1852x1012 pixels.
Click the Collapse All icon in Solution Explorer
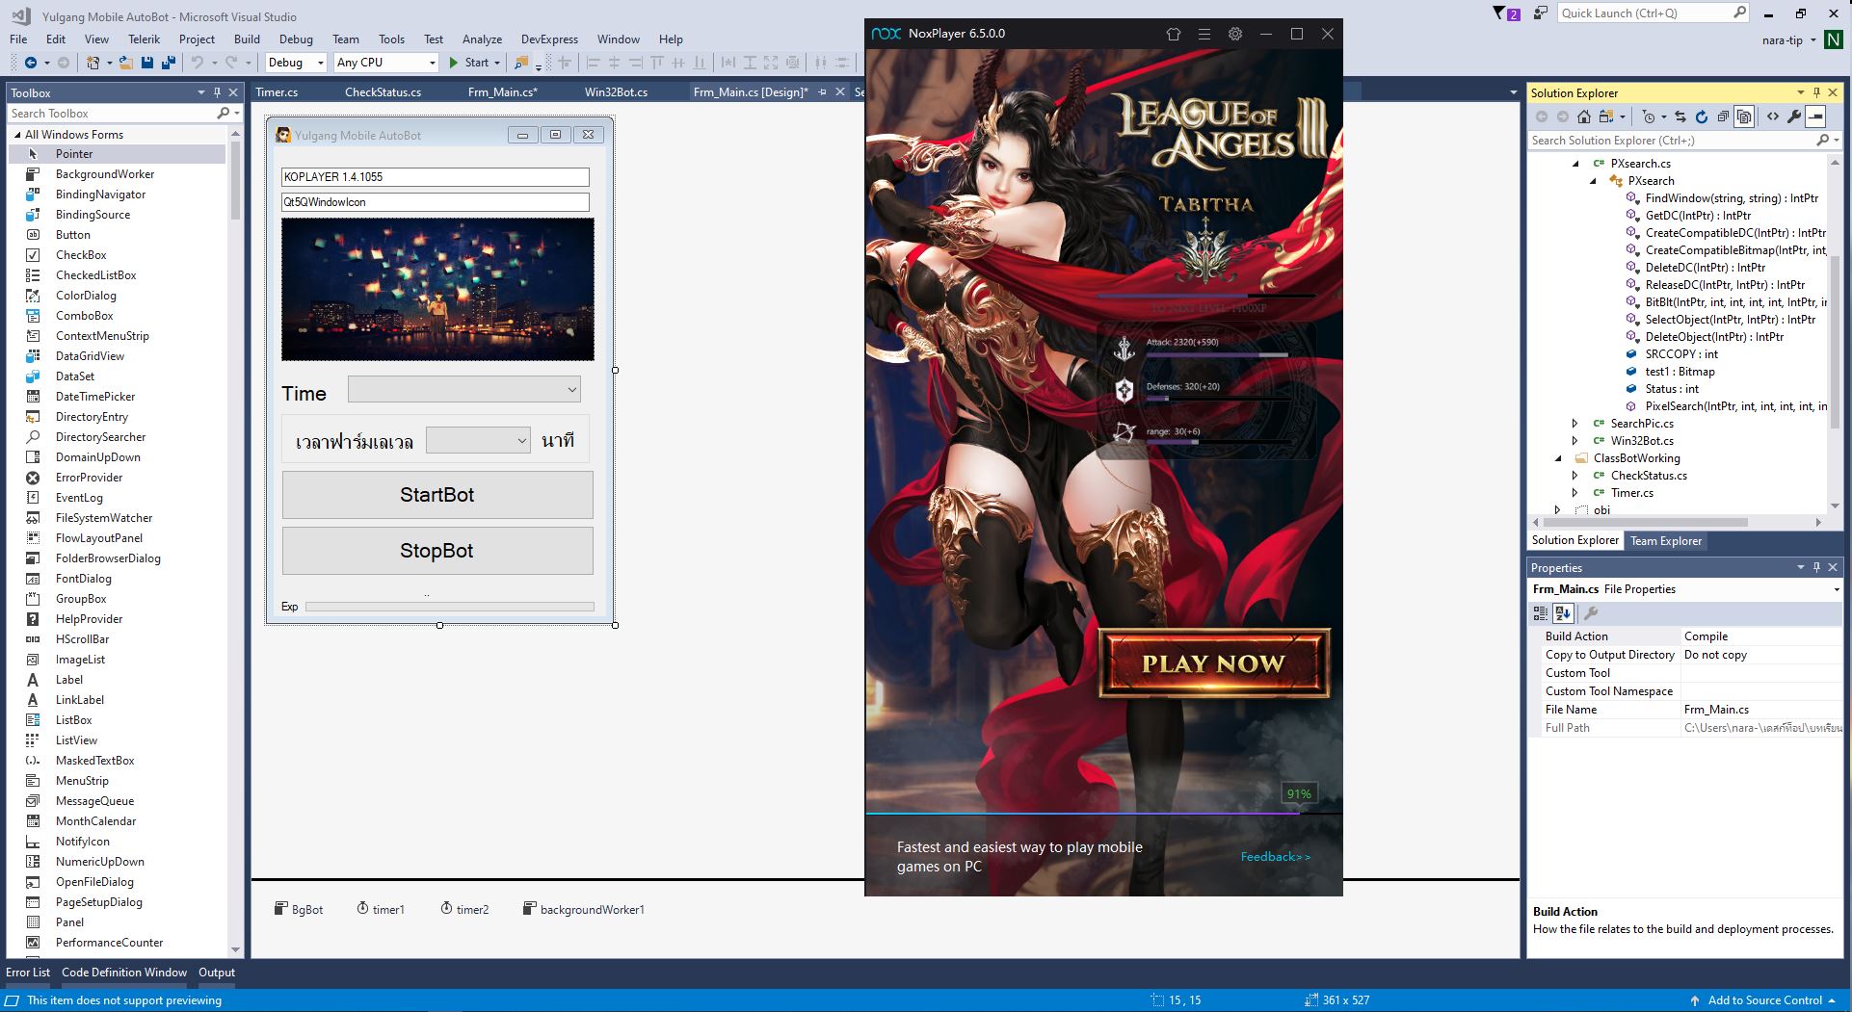point(1722,117)
